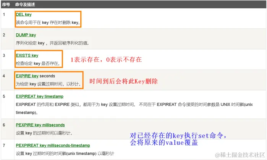Image resolution: width=267 pixels, height=160 pixels.
Task: Click the description 为给定 key 设置过期时间，以秒计
Action: pos(49,84)
